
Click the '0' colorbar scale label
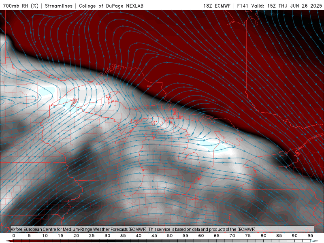pyautogui.click(x=14, y=236)
